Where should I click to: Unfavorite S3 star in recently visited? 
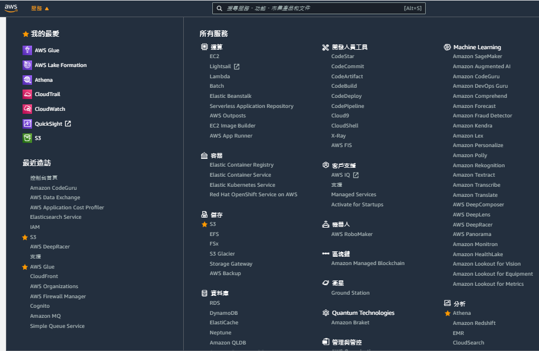(x=25, y=237)
